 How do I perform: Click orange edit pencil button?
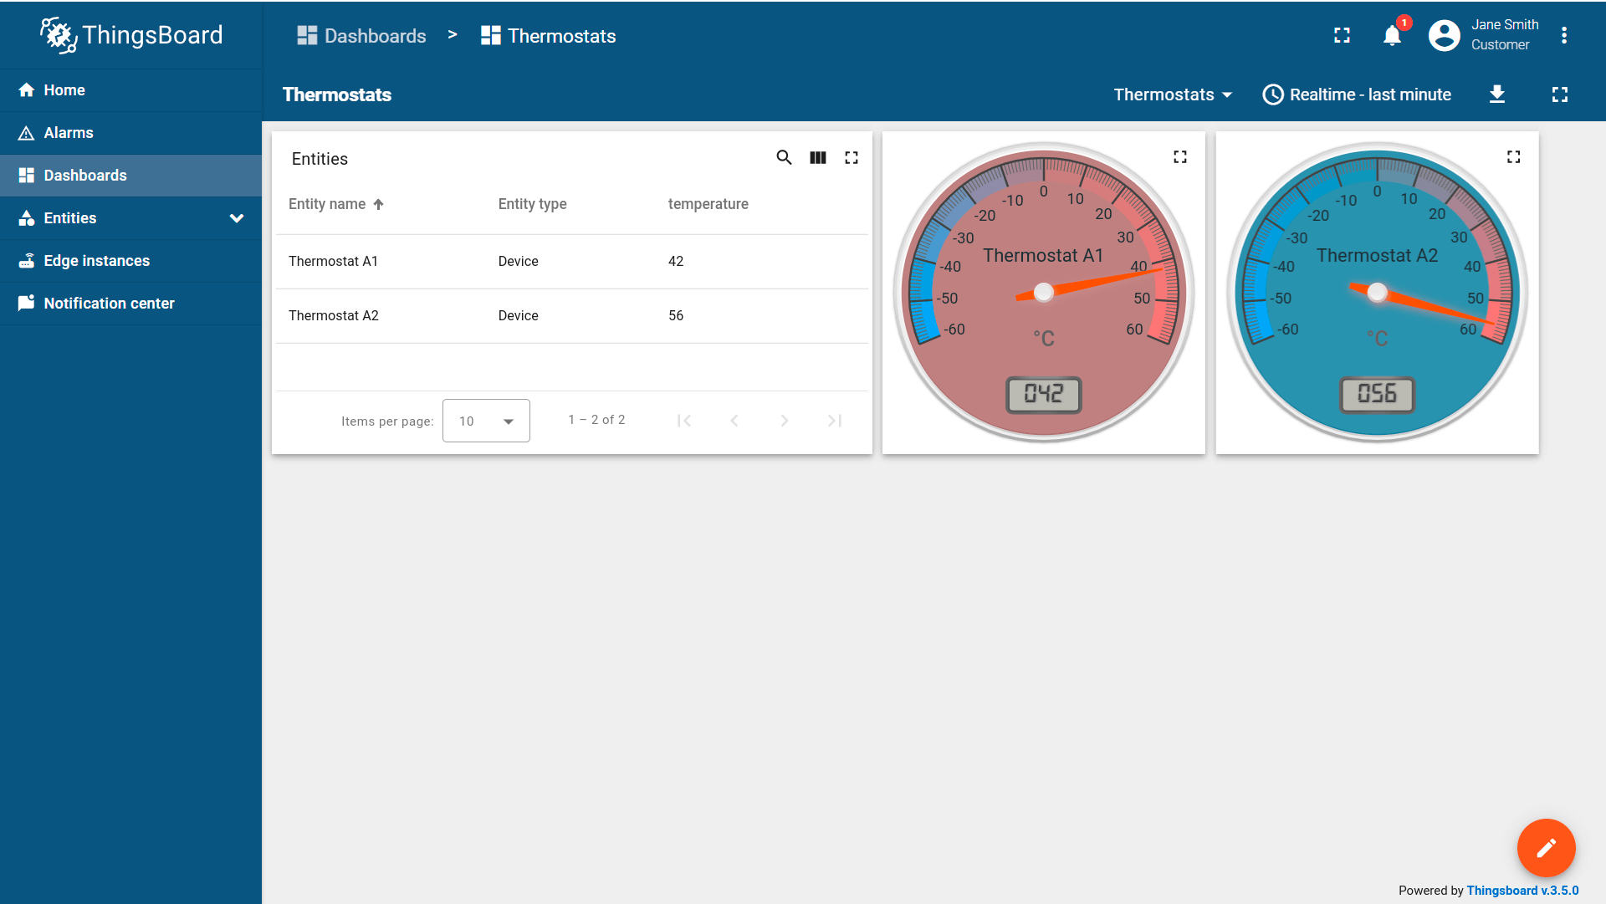click(x=1546, y=847)
